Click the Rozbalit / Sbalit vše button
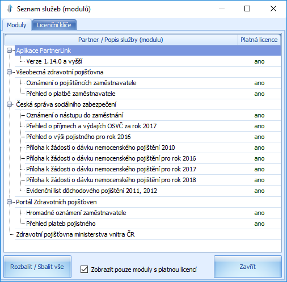This screenshot has width=287, height=282. click(x=37, y=267)
